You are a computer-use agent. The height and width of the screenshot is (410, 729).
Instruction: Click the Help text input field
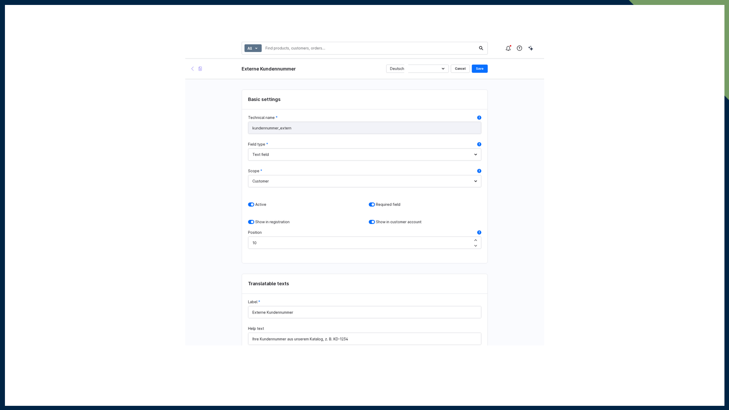364,339
